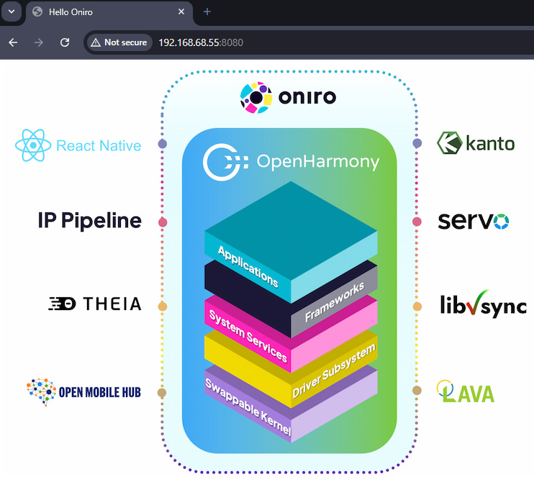Click the connector dot beside kanto

(x=417, y=143)
